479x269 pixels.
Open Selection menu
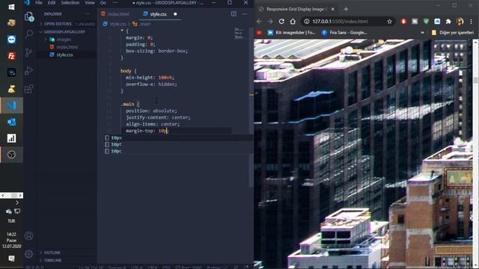(70, 3)
